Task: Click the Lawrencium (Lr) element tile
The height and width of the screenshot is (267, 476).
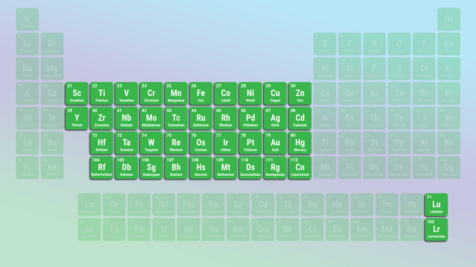Action: [436, 229]
